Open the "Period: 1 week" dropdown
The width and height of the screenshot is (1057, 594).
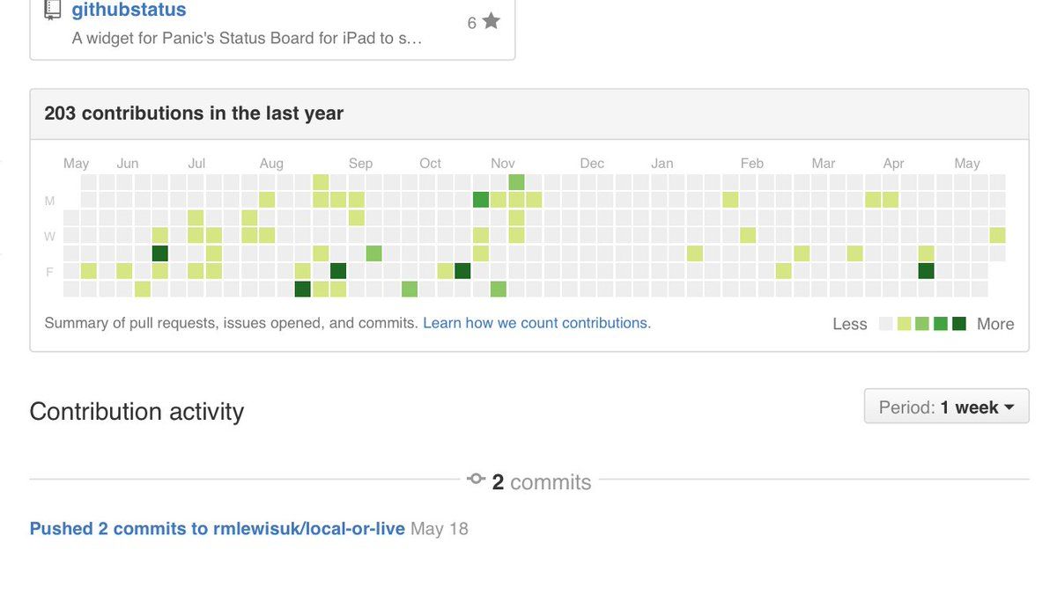[946, 407]
